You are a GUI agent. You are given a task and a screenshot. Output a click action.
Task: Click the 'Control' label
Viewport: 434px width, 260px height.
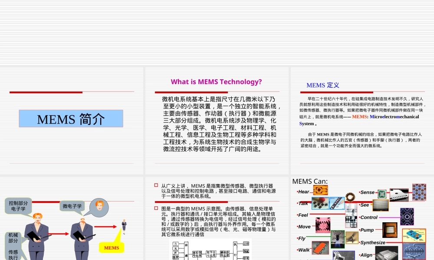point(368,218)
